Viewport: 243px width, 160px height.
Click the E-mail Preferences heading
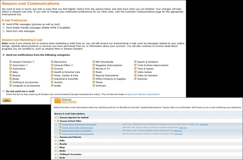14,20
